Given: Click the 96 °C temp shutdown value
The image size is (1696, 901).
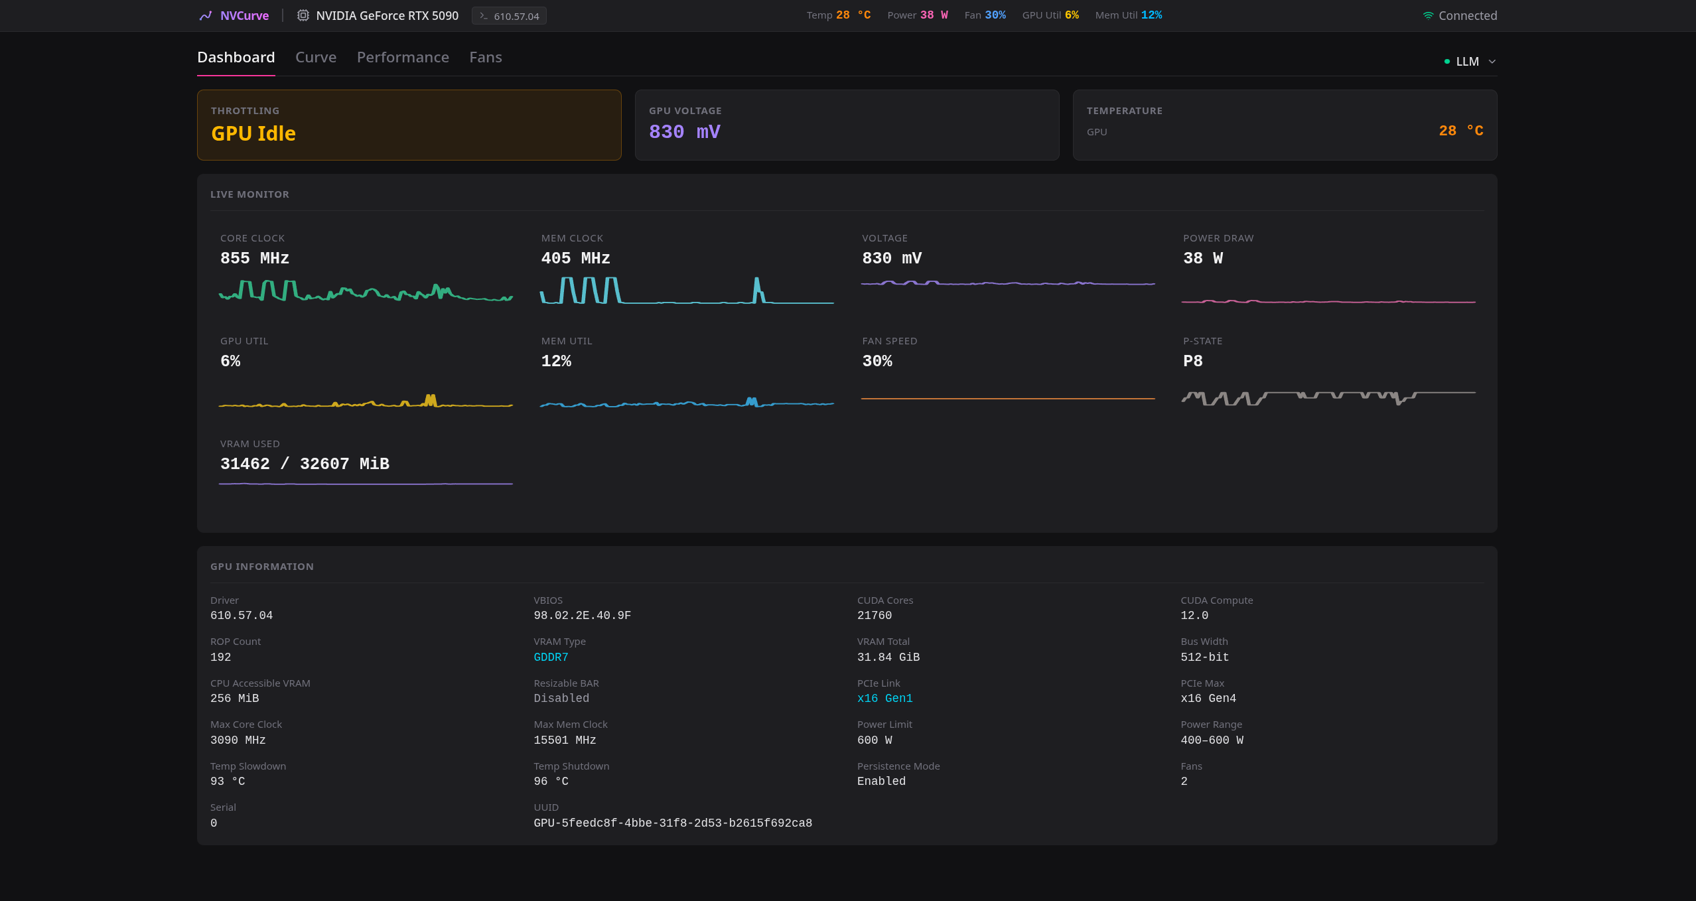Looking at the screenshot, I should 551,782.
